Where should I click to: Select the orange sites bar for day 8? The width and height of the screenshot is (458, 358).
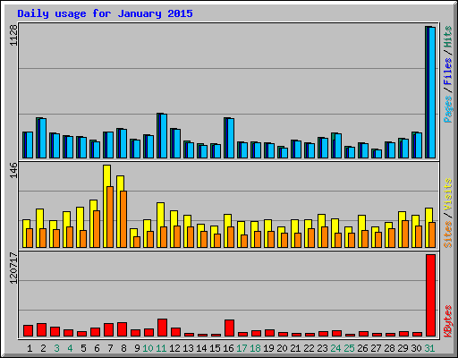point(123,219)
